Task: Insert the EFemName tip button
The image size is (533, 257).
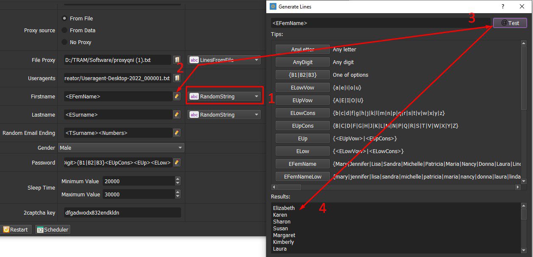Action: click(x=303, y=164)
